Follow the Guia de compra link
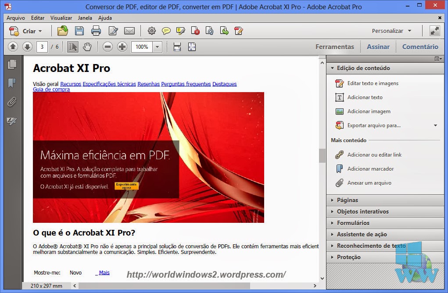This screenshot has height=293, width=448. (51, 89)
